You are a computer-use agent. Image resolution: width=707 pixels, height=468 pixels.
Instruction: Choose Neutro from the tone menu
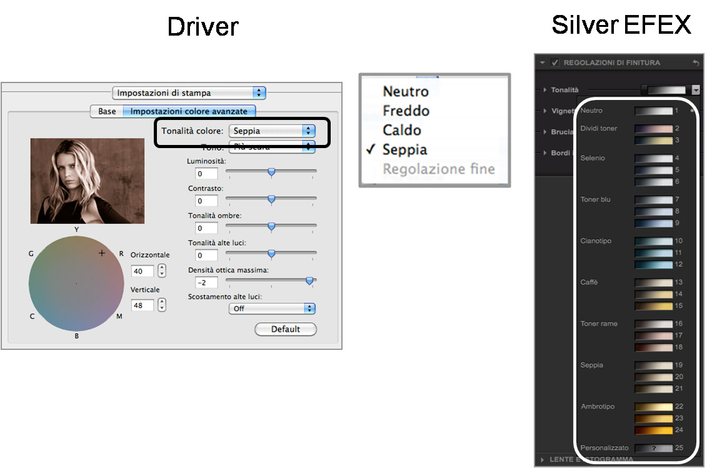pos(406,91)
